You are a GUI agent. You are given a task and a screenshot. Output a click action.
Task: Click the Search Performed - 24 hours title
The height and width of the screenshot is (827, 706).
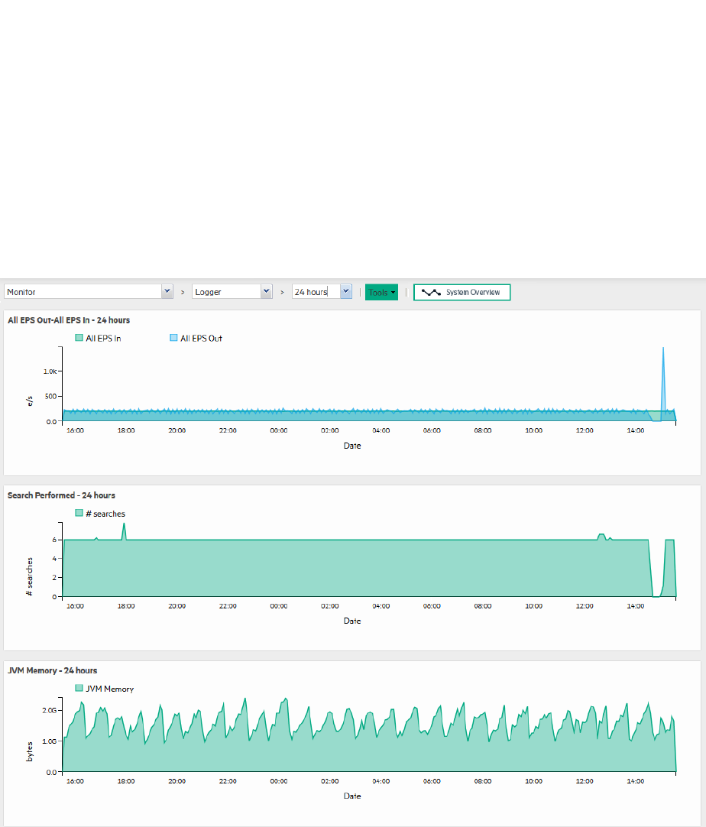[x=61, y=495]
